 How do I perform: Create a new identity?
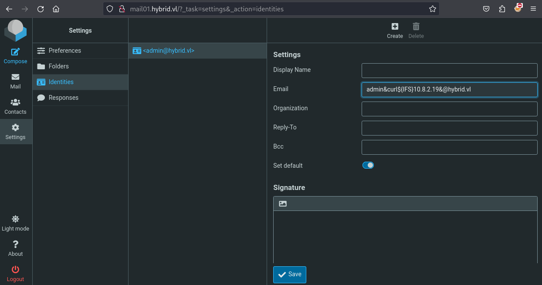pyautogui.click(x=395, y=31)
